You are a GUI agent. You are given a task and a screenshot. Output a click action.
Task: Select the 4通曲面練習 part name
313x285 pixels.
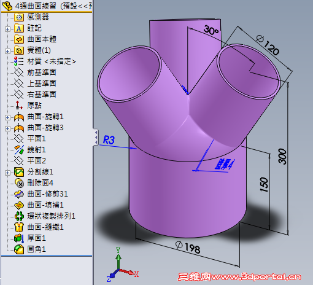[36, 6]
